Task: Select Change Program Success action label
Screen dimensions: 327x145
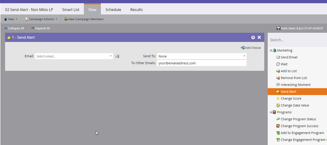Action: click(299, 126)
